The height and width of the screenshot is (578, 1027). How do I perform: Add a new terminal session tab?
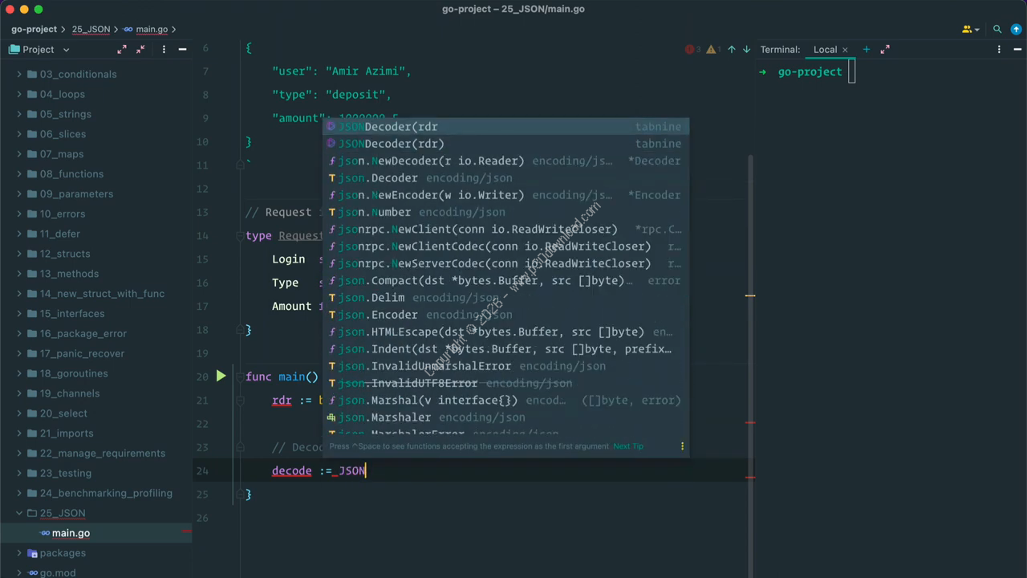pyautogui.click(x=866, y=50)
